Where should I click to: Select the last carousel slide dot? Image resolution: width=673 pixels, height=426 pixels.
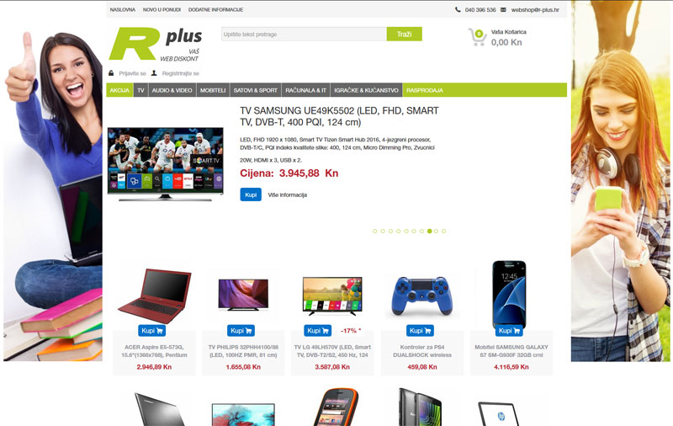coord(444,231)
